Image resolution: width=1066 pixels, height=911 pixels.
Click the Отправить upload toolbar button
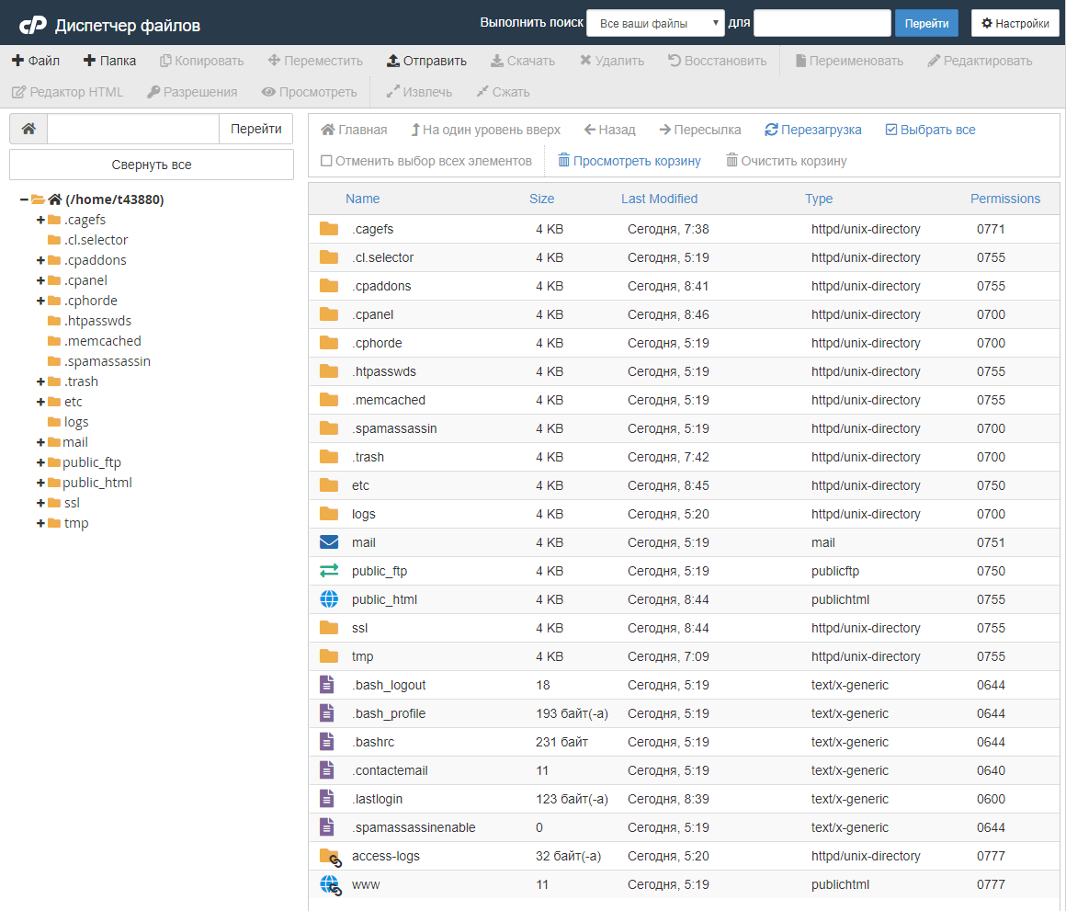426,61
